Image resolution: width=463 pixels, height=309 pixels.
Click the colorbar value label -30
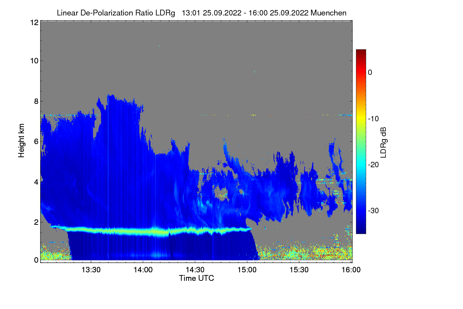[x=374, y=211]
